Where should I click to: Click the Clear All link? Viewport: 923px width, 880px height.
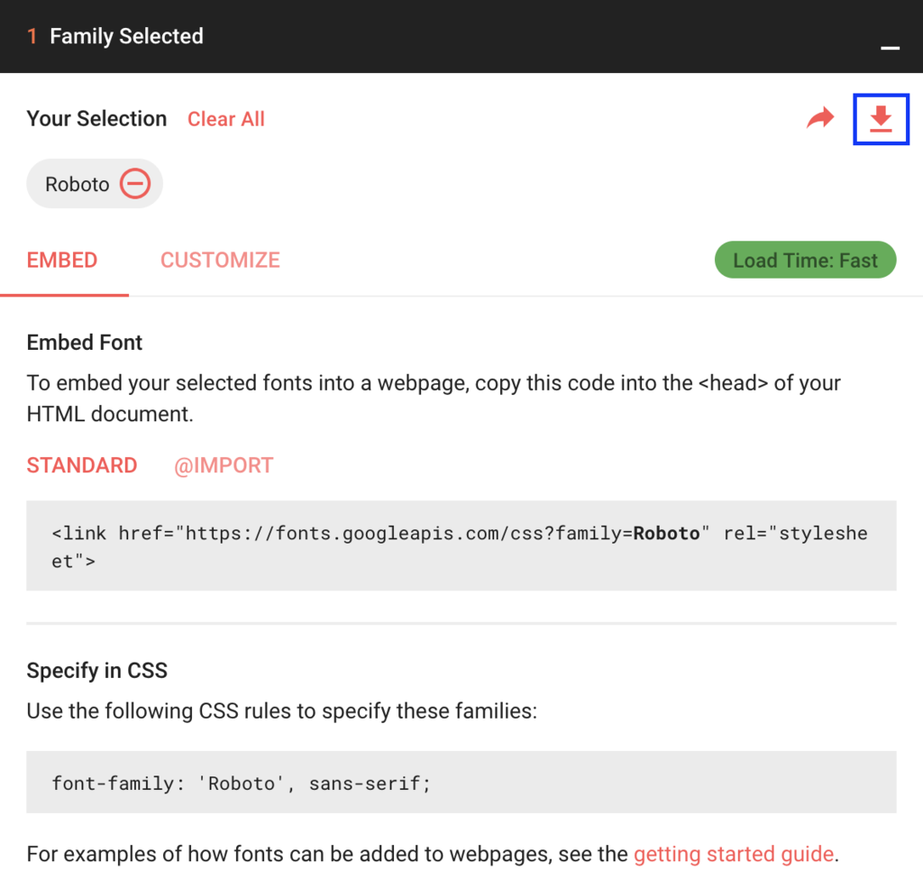click(226, 119)
